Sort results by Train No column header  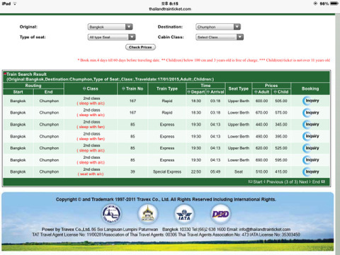[132, 89]
